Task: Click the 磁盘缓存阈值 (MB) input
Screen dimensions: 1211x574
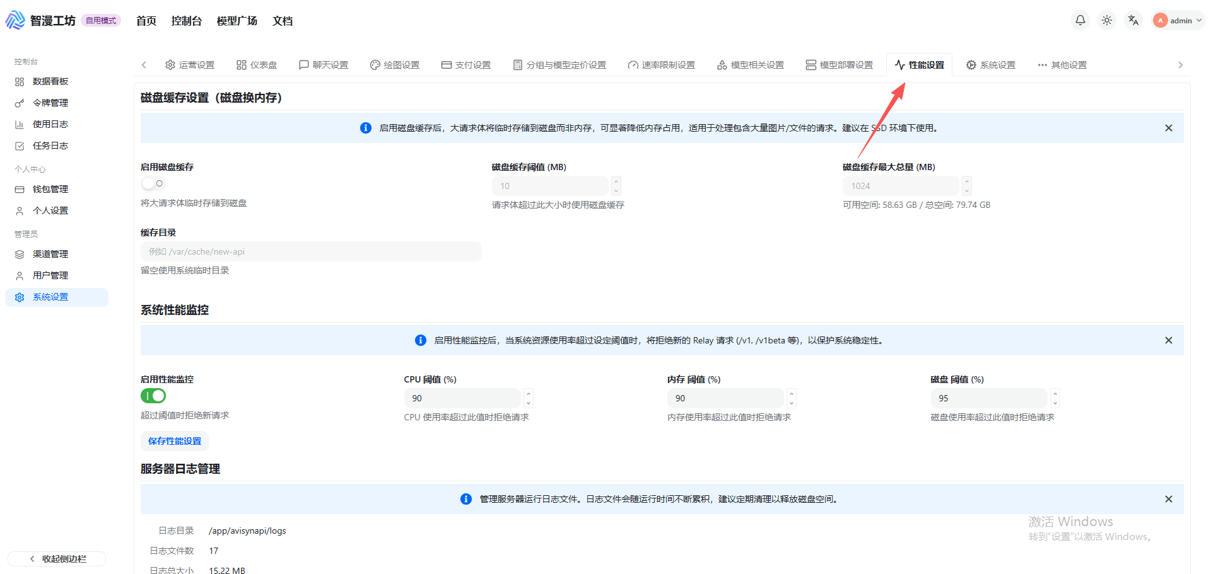Action: 550,186
